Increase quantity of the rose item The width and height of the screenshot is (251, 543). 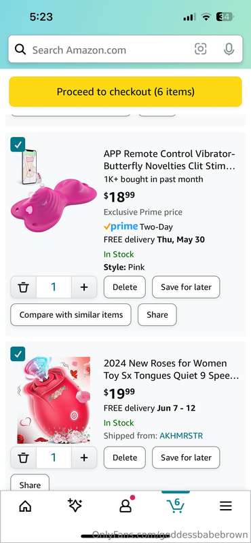pyautogui.click(x=84, y=457)
